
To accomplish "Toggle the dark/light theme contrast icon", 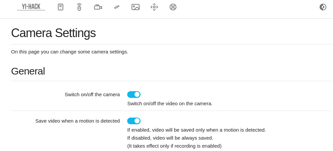I will coord(323,7).
